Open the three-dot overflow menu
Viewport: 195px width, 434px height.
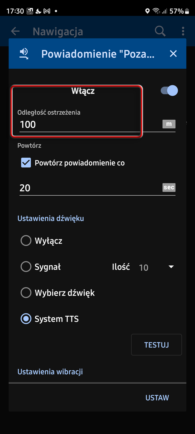183,31
